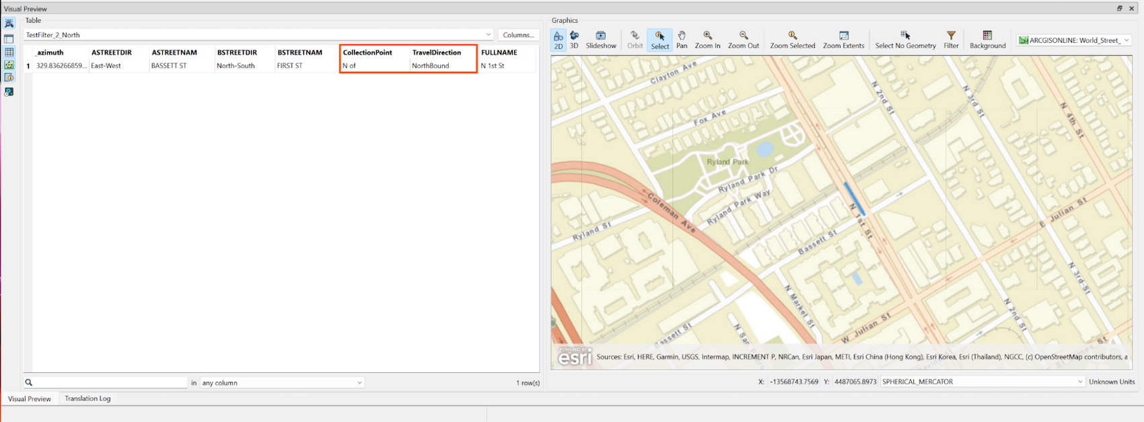Choose the Pan hand tool

(x=682, y=40)
